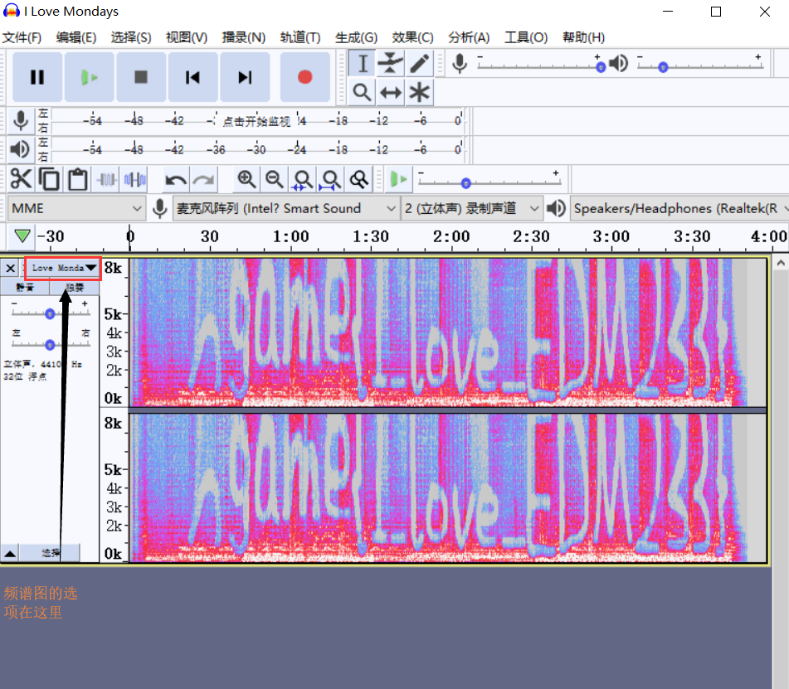Click the playback meter speaker icon
789x689 pixels.
[x=21, y=149]
